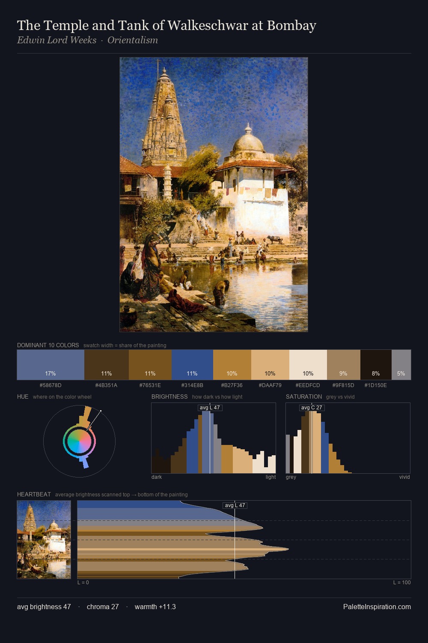Click the hex code #314E8B text
Screen dimensions: 428x643
pyautogui.click(x=192, y=385)
